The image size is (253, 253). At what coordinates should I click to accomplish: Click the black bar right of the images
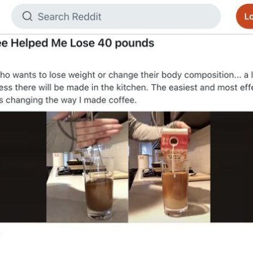231,167
